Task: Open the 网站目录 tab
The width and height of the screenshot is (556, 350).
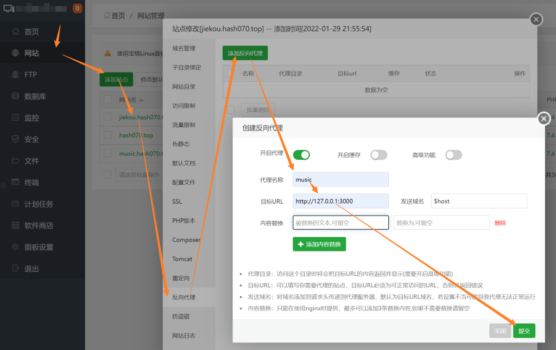Action: 189,87
